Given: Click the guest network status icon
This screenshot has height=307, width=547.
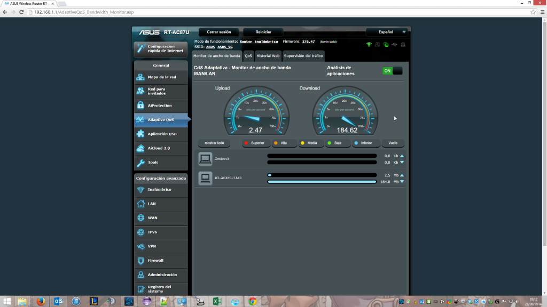Looking at the screenshot, I should coord(378,45).
